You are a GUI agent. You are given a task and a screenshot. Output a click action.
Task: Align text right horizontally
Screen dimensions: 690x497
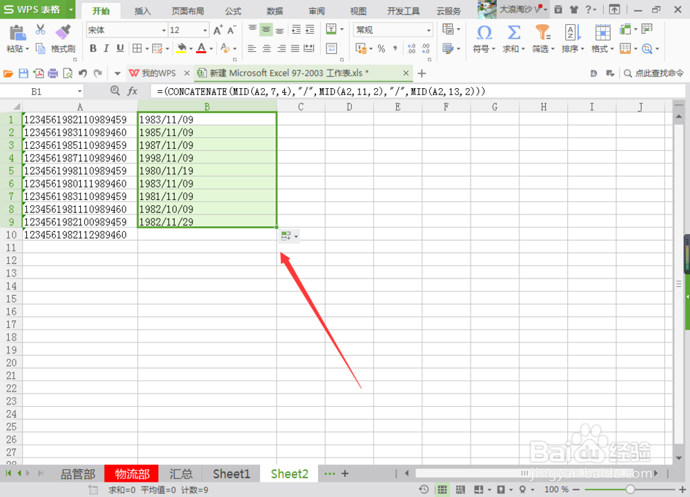pos(282,48)
